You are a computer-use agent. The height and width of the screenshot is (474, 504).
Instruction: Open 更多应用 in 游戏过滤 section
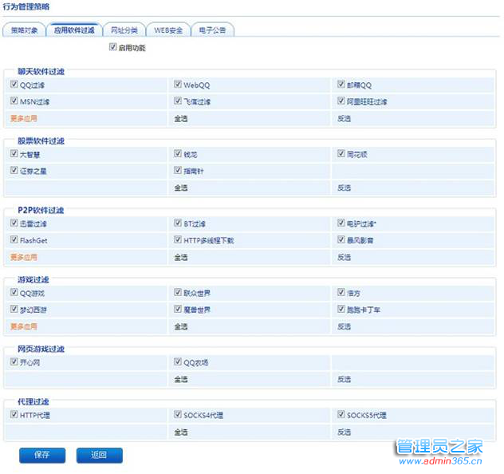[24, 326]
